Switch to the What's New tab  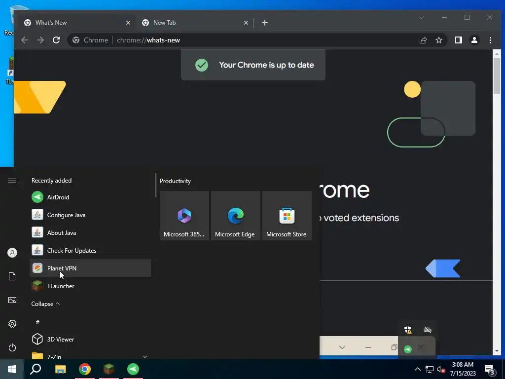(x=77, y=23)
